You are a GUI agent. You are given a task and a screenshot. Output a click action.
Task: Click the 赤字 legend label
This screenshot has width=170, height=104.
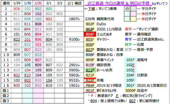[x=128, y=29]
